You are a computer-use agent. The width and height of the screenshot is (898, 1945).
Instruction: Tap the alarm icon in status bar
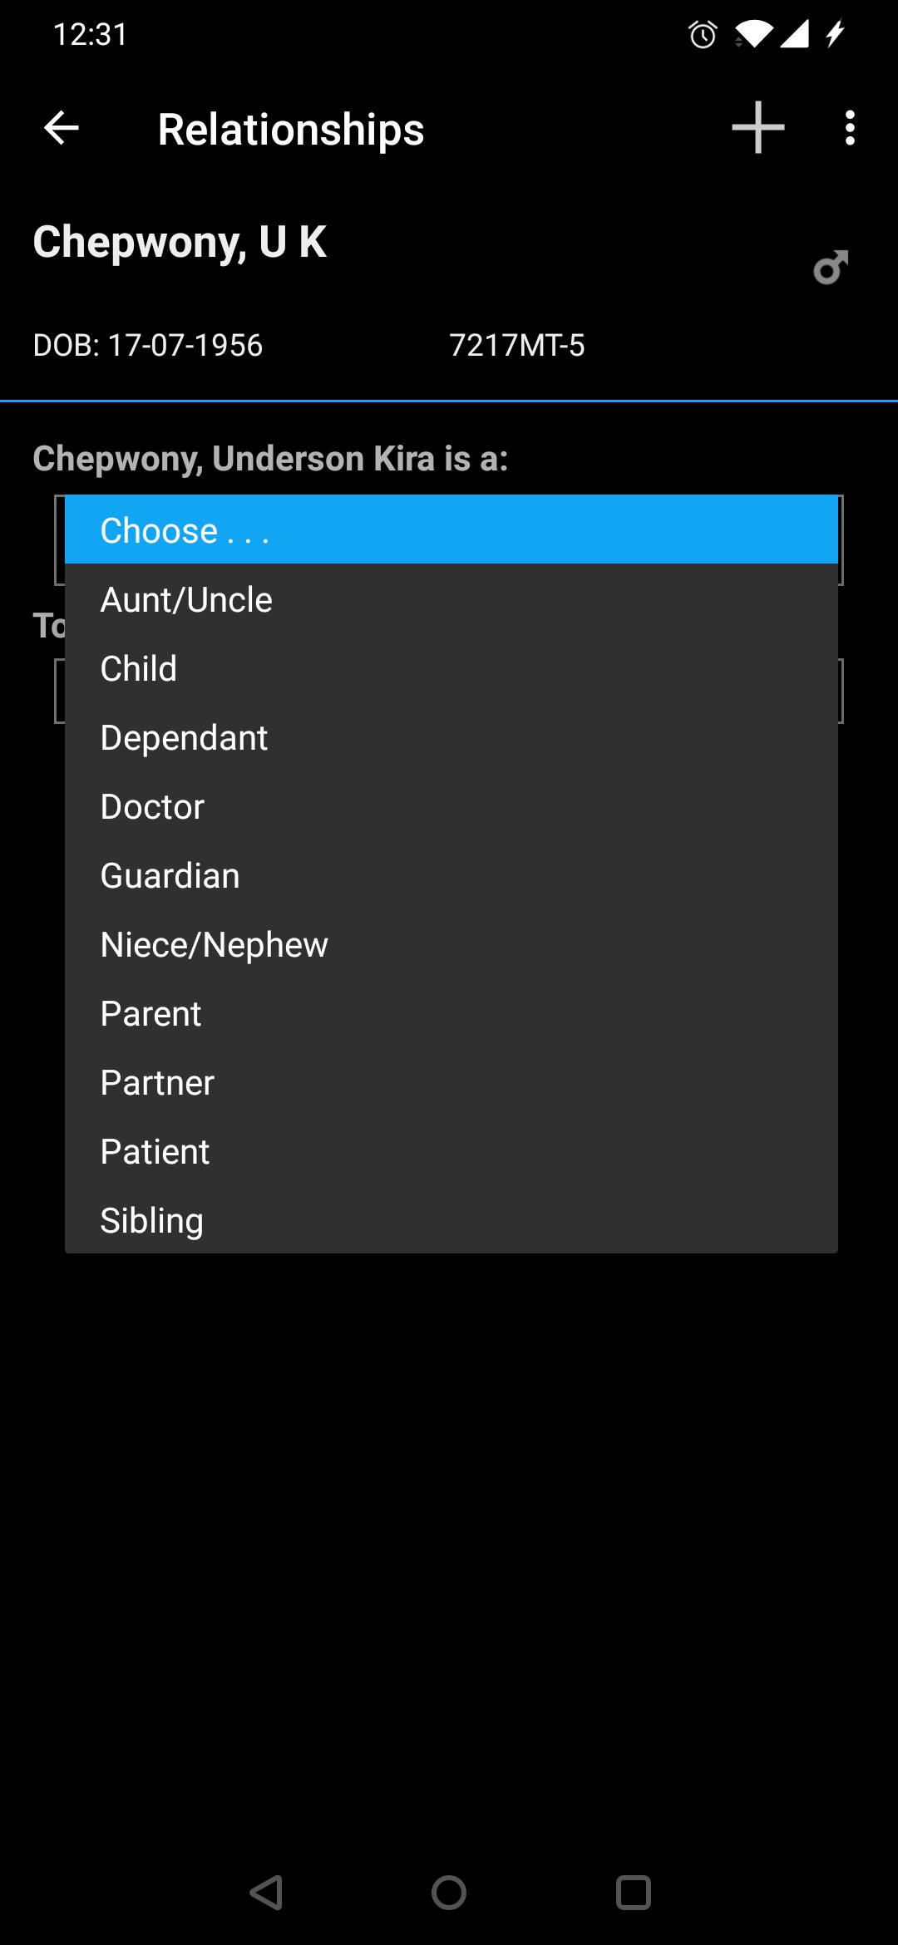tap(703, 34)
